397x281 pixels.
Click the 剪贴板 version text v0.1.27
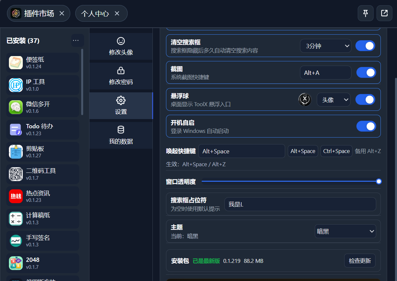coord(34,156)
